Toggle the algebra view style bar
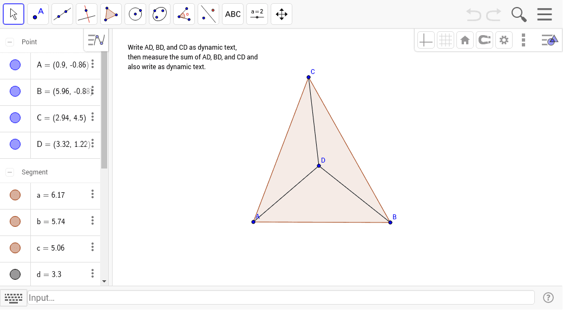Image resolution: width=563 pixels, height=310 pixels. point(96,40)
